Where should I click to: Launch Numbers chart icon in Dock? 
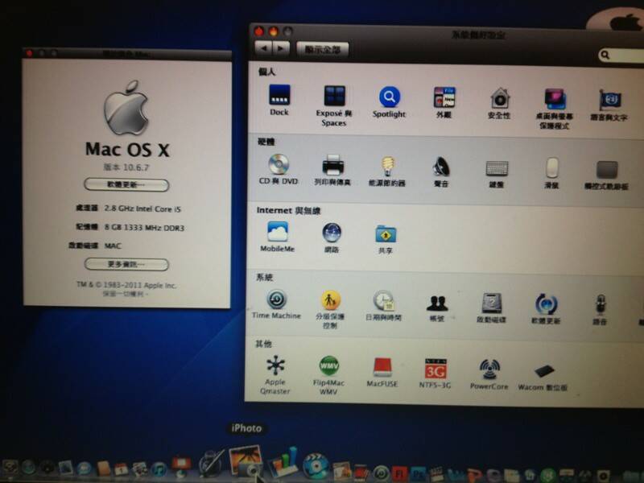point(283,461)
